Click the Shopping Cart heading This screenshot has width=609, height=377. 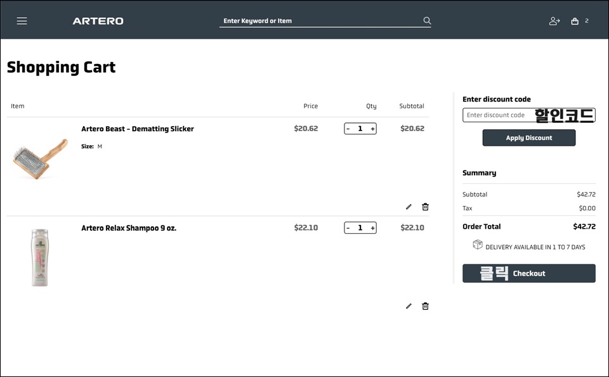(62, 68)
